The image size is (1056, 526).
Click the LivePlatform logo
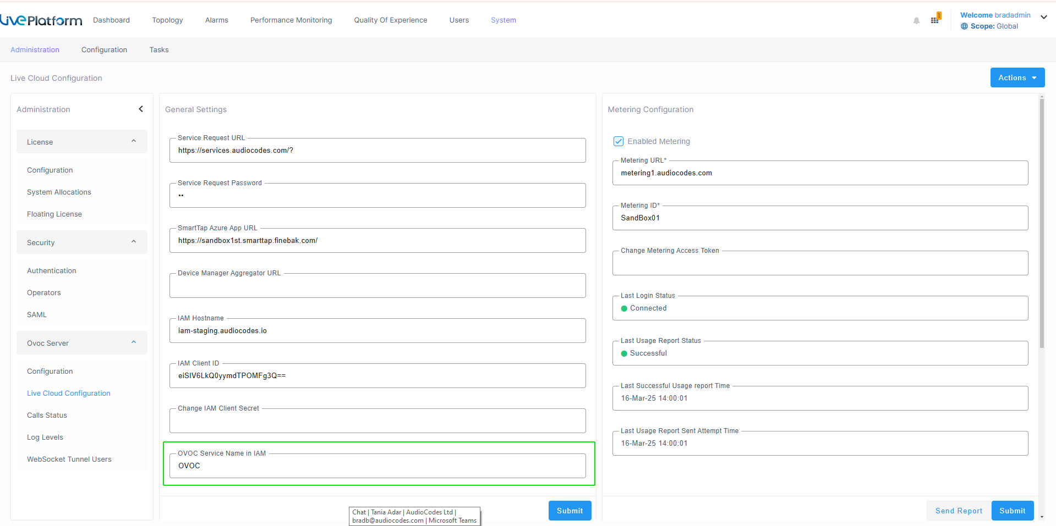click(x=41, y=20)
